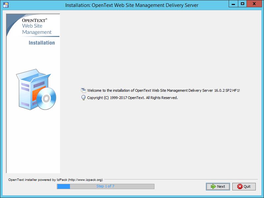Click the Quit button
Viewport: 264px width, 198px height.
(x=244, y=186)
